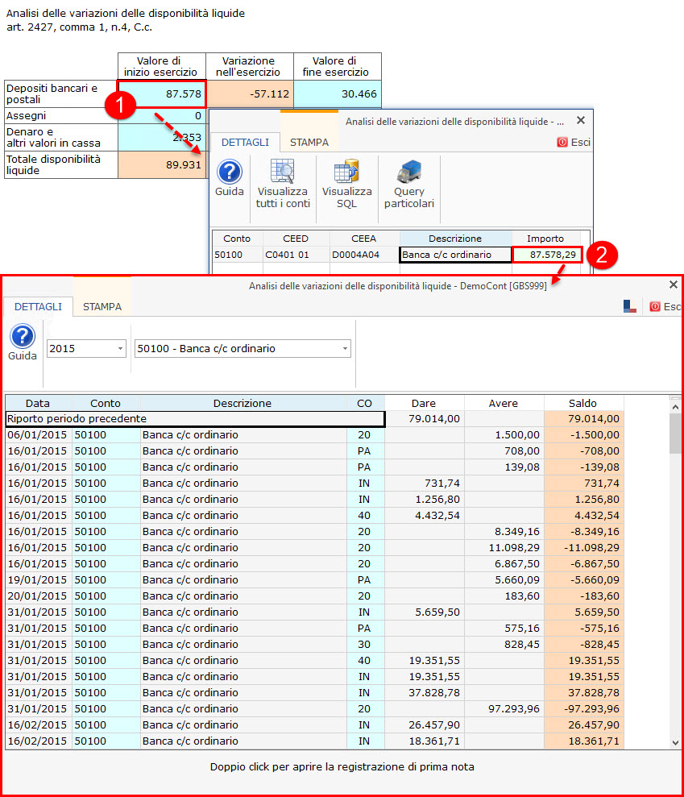Image resolution: width=684 pixels, height=797 pixels.
Task: Click Guida help icon beside year selector
Action: point(23,337)
